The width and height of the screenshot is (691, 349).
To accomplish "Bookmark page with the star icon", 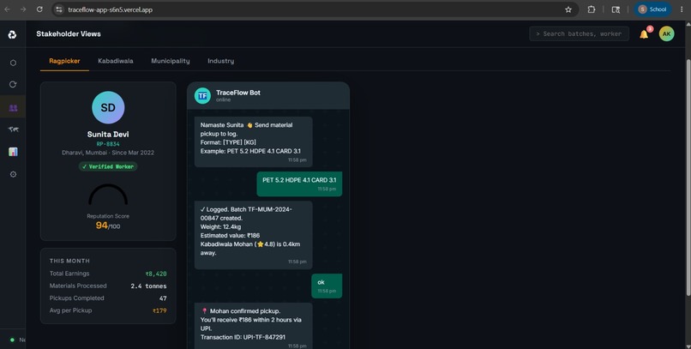I will coord(568,9).
